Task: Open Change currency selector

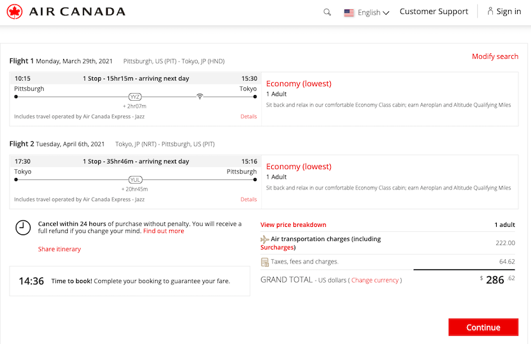Action: tap(375, 281)
